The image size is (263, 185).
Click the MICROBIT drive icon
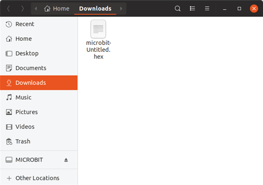tap(9, 160)
